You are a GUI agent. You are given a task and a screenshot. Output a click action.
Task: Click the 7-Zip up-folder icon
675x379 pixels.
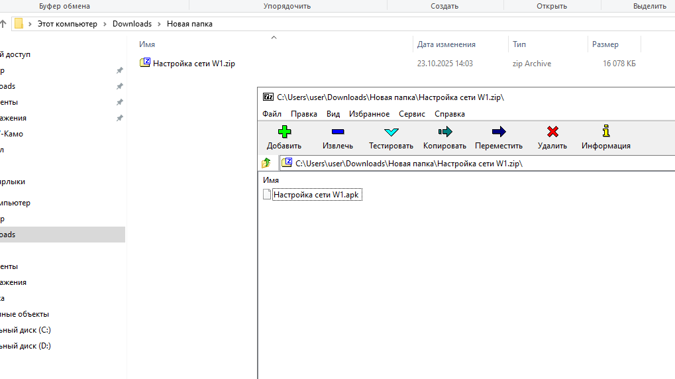point(266,163)
